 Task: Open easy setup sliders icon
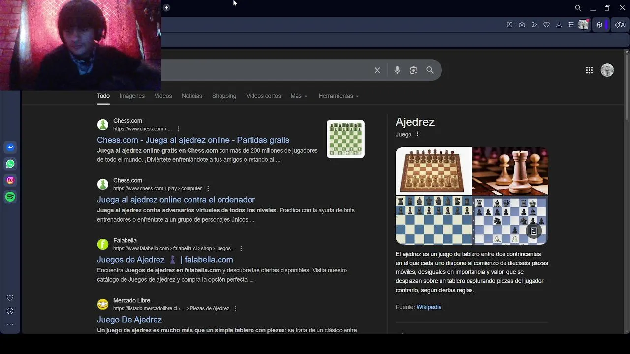click(571, 25)
